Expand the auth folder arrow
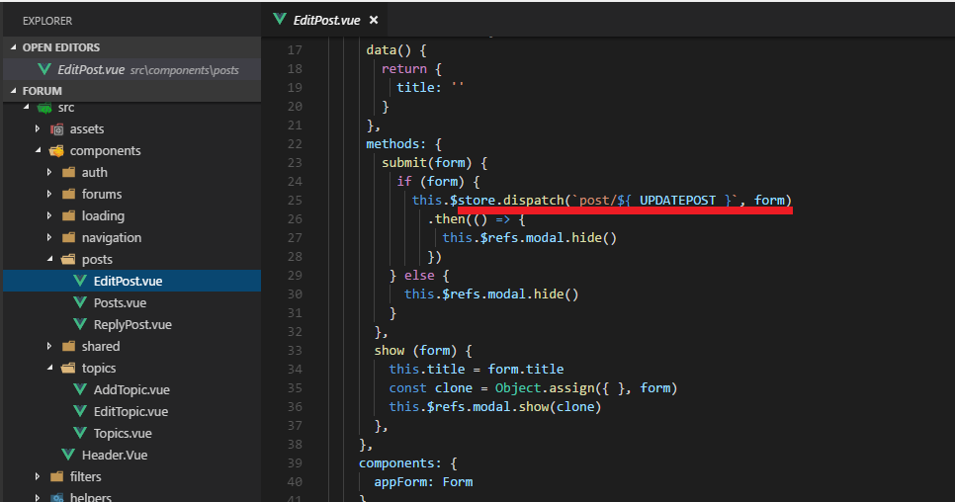 (x=49, y=172)
